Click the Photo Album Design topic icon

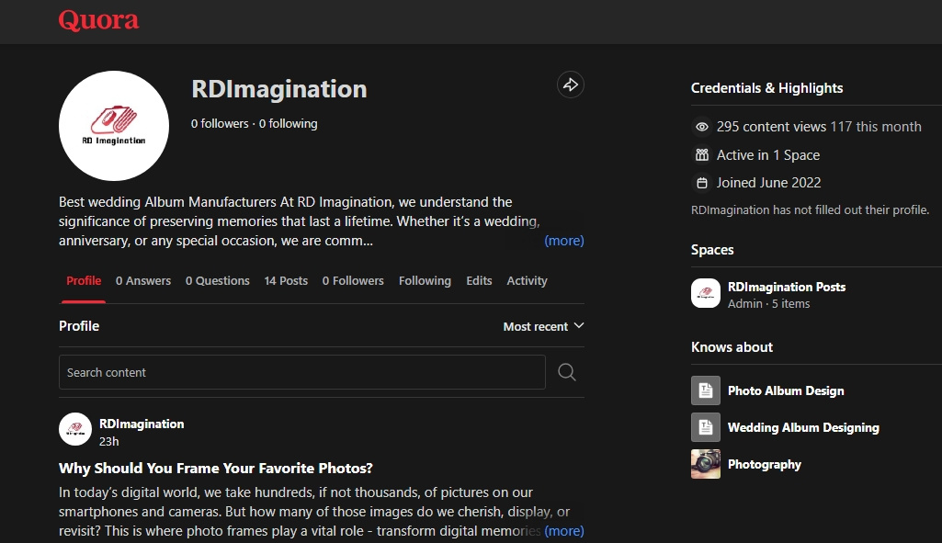click(x=706, y=390)
